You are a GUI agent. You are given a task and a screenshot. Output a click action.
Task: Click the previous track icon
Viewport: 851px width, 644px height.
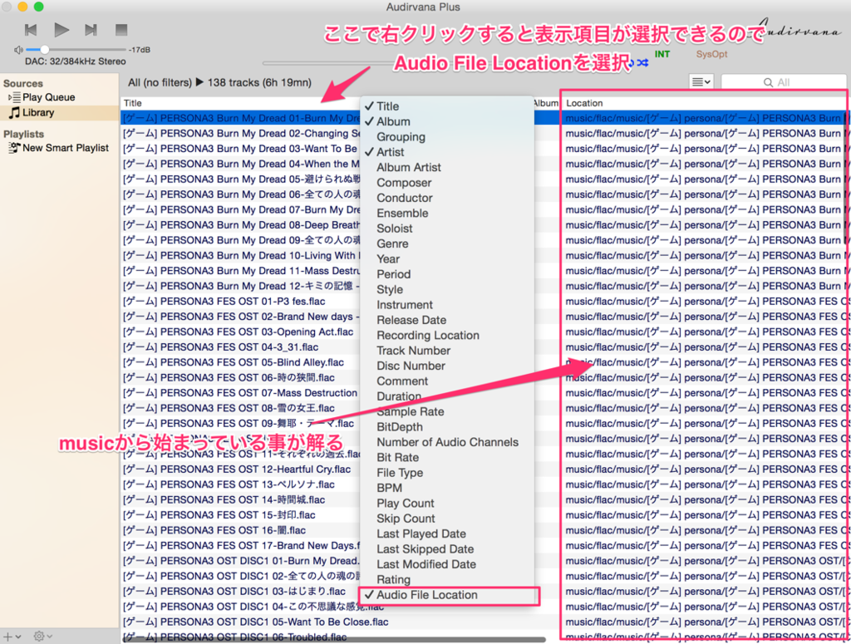[31, 31]
